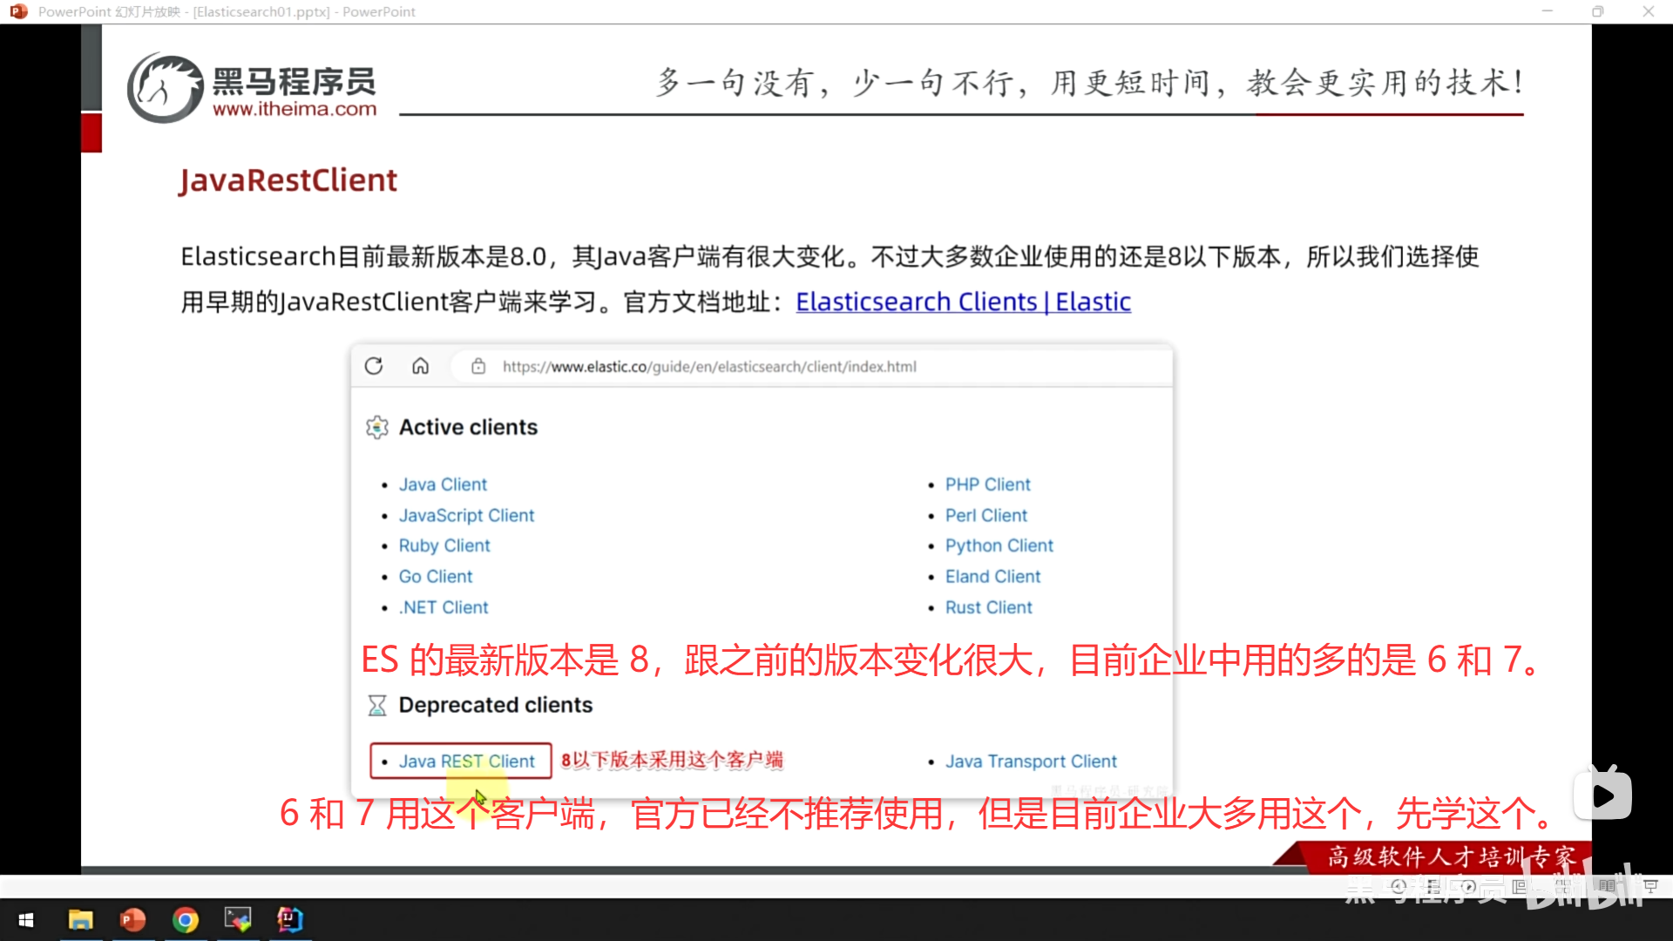Click the Python Client link
Screen dimensions: 1673x941
(999, 545)
